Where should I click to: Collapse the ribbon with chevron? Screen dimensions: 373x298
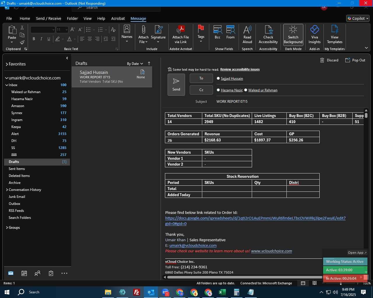(366, 48)
